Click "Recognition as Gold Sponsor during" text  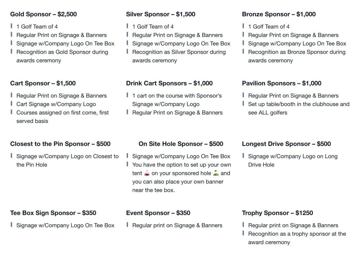(62, 52)
